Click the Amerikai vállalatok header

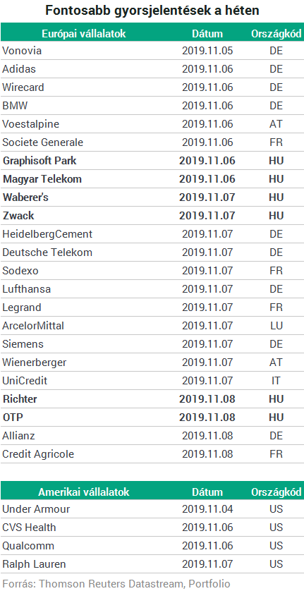point(84,492)
